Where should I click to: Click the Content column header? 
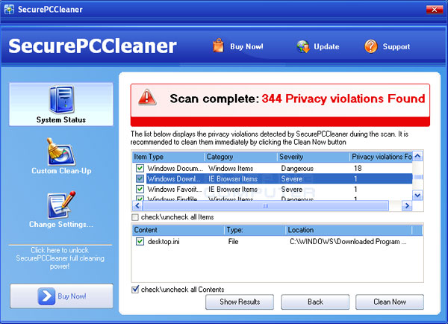point(178,230)
